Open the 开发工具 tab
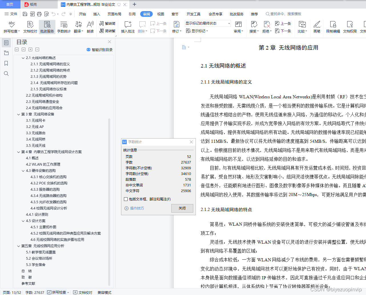The height and width of the screenshot is (295, 366). [x=194, y=14]
